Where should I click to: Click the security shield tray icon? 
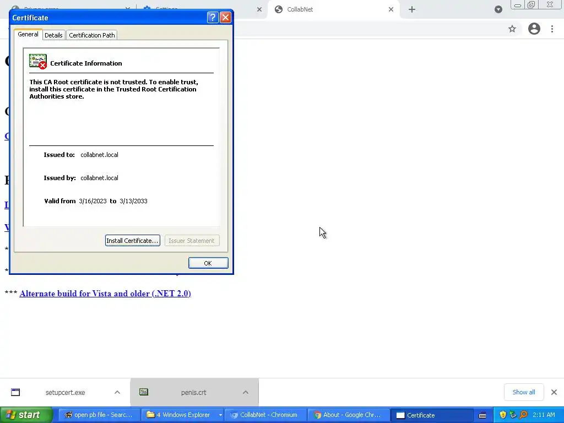503,415
